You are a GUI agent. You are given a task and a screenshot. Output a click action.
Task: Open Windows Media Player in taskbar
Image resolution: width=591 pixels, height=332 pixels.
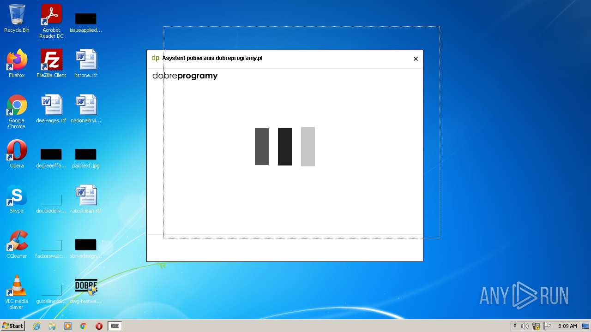[68, 326]
